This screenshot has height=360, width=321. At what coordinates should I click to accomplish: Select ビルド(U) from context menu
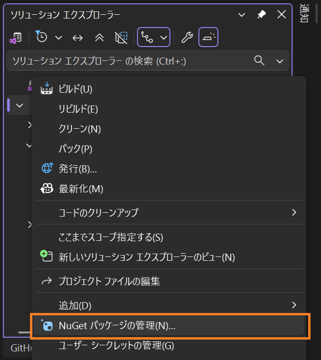coord(169,89)
